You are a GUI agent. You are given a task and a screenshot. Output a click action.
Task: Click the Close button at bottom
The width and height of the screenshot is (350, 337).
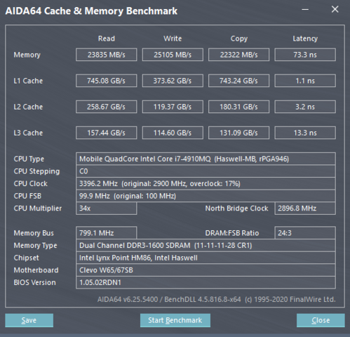tap(321, 320)
